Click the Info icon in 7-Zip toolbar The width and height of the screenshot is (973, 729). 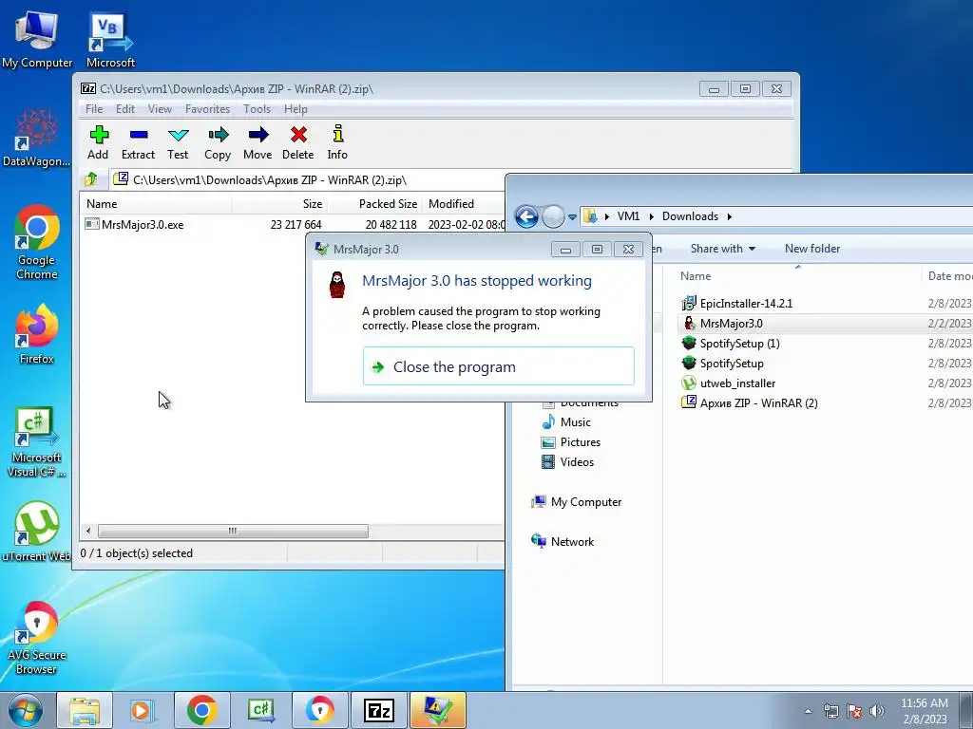tap(337, 133)
